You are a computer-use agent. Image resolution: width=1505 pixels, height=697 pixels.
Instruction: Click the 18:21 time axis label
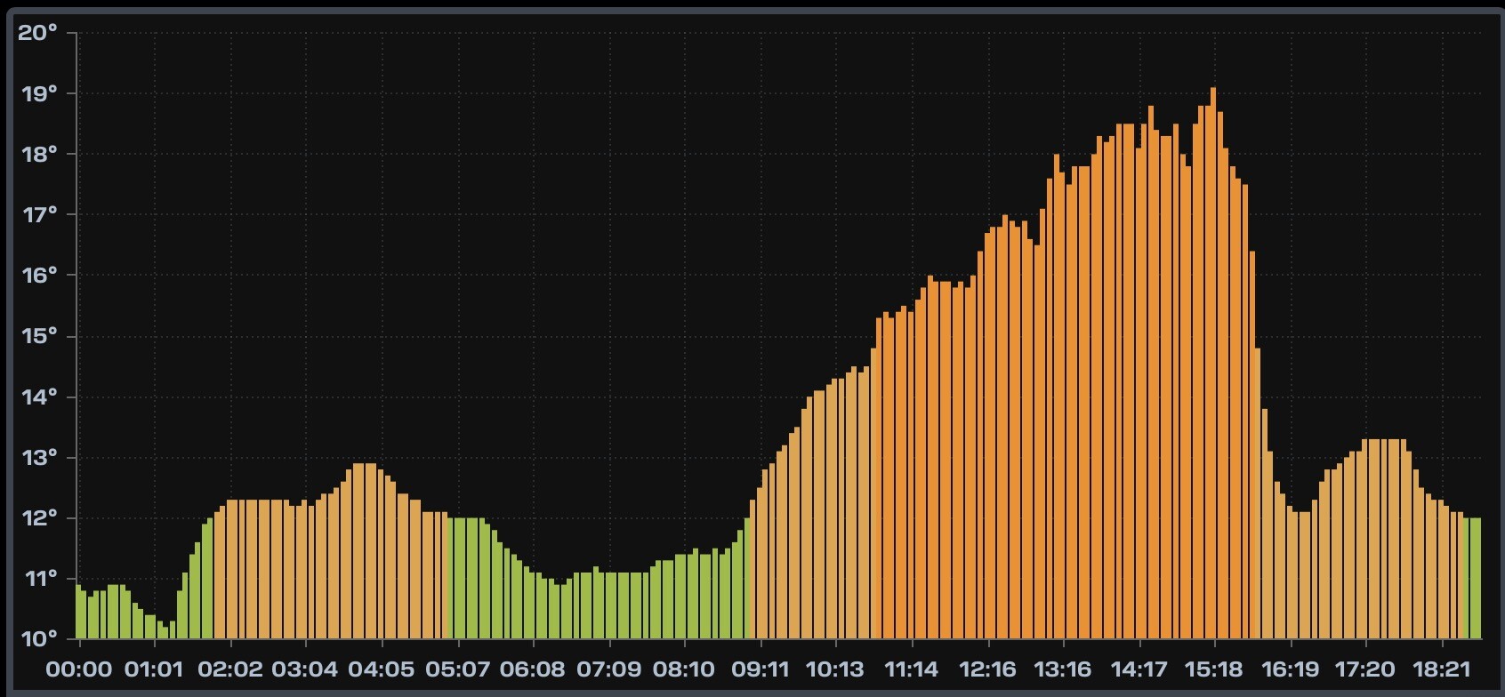tap(1441, 669)
